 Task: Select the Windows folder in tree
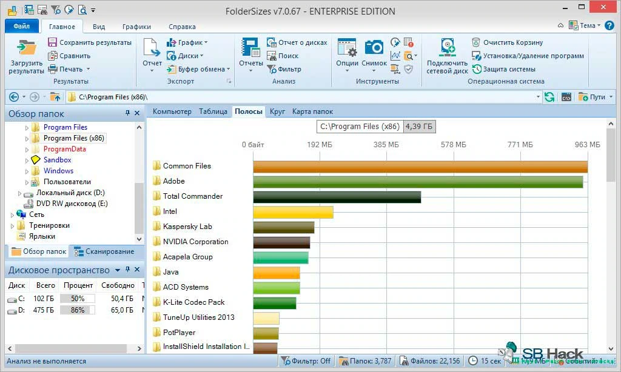[x=59, y=171]
